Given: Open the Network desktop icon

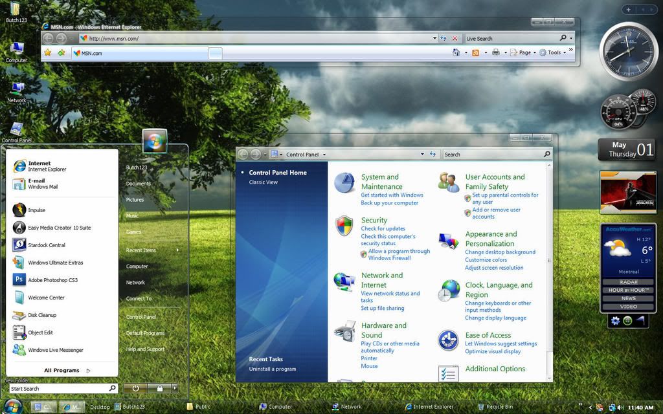Looking at the screenshot, I should pyautogui.click(x=16, y=92).
